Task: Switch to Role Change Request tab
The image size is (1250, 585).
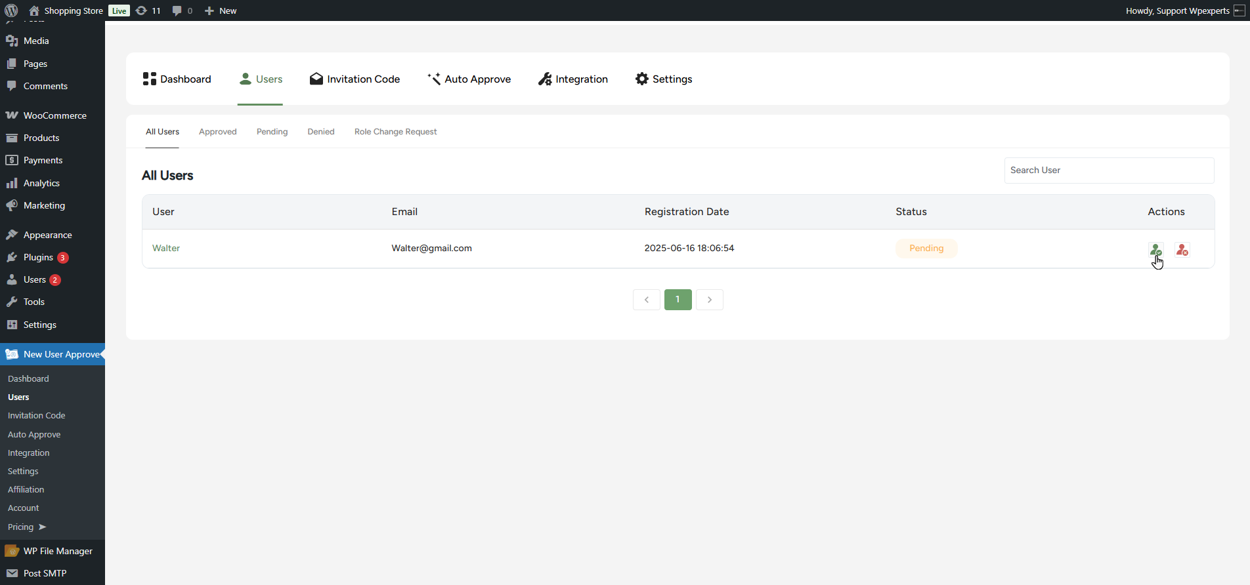Action: click(x=395, y=132)
